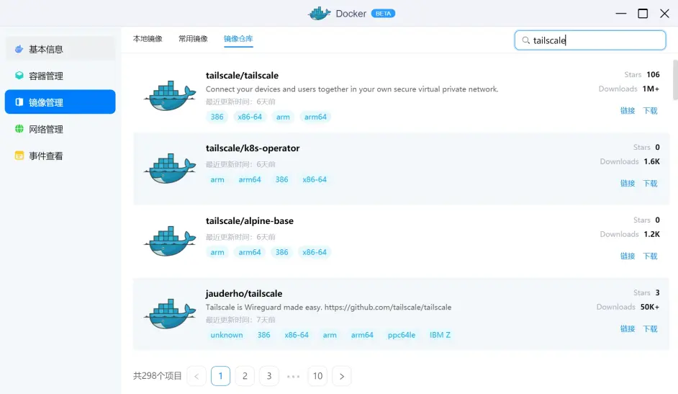
Task: Click the tailscale/tailscale whale thumbnail
Action: tap(170, 96)
